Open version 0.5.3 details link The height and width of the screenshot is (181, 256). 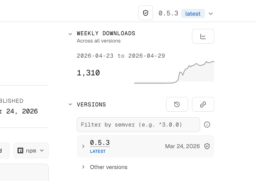pos(99,142)
